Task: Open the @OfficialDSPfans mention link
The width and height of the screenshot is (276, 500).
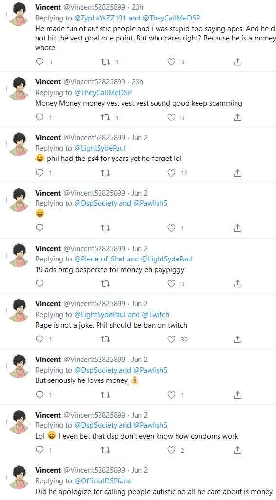Action: click(x=102, y=481)
